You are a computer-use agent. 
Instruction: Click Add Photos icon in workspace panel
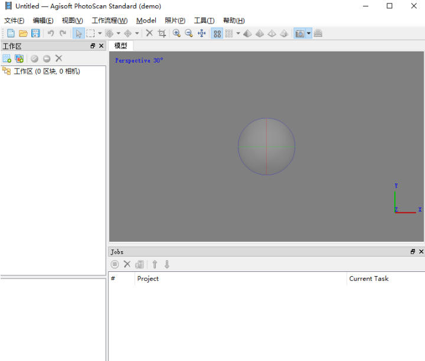click(19, 58)
